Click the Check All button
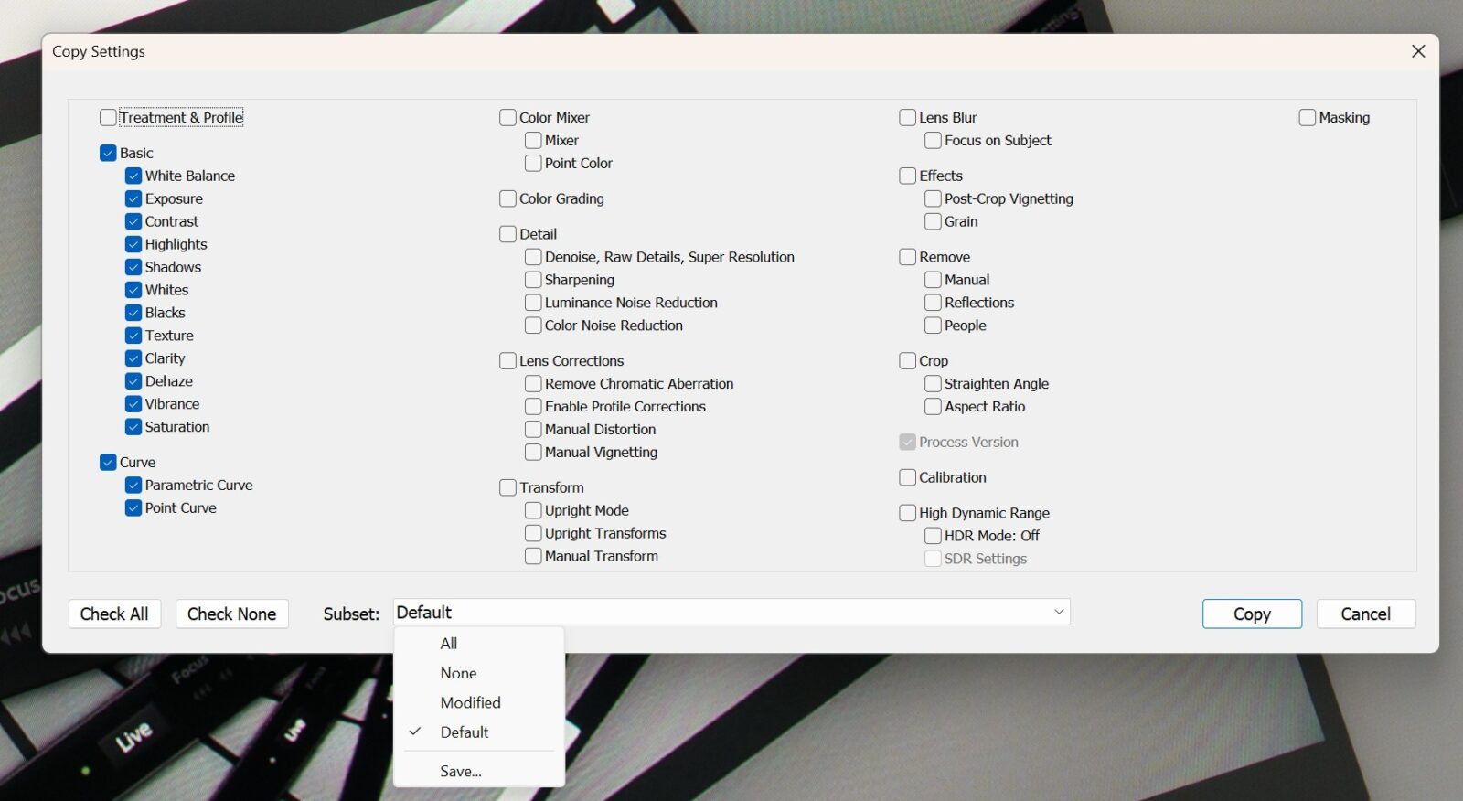Image resolution: width=1463 pixels, height=801 pixels. 114,614
